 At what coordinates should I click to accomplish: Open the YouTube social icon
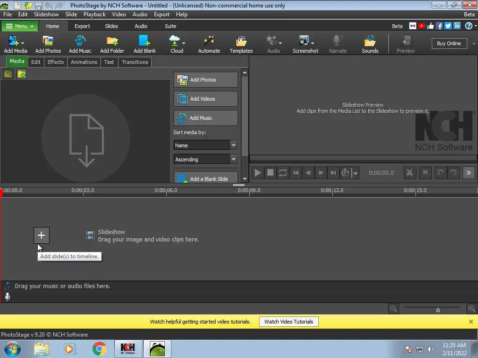(x=422, y=26)
